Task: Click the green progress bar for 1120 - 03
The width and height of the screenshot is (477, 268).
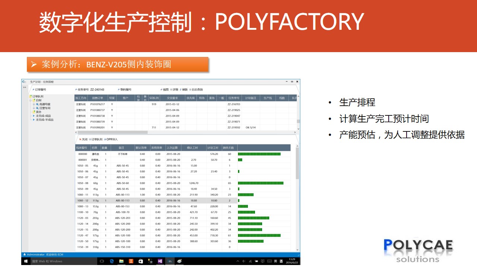Action: 253,218
